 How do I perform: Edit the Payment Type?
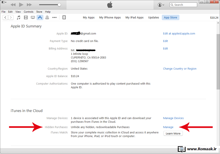(165, 41)
